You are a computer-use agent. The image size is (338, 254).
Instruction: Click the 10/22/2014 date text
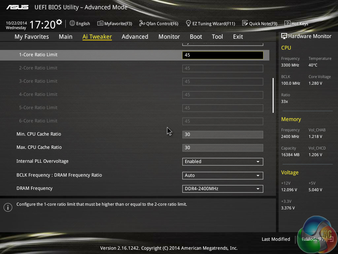point(17,23)
